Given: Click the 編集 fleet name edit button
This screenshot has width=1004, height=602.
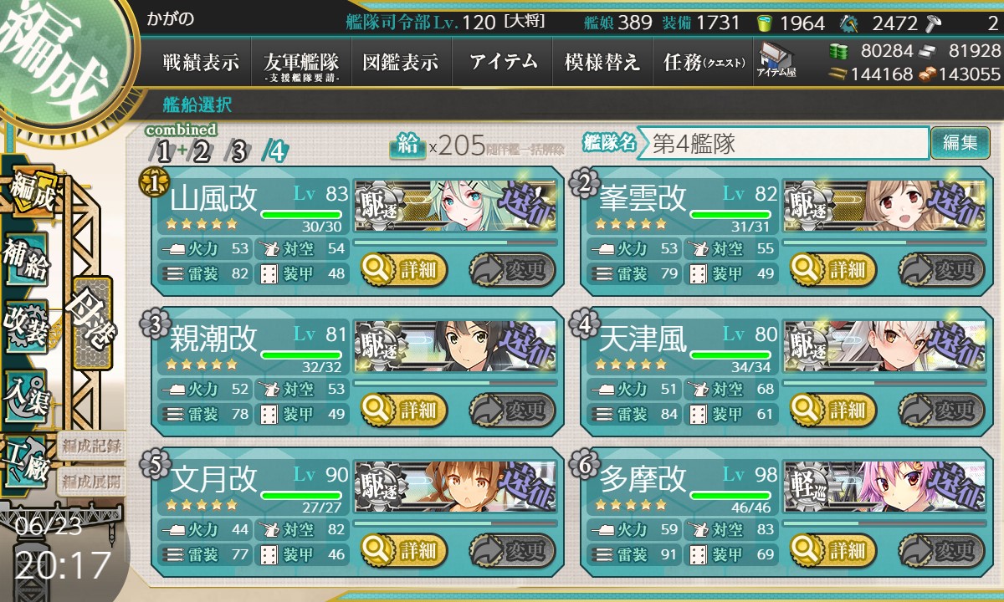Looking at the screenshot, I should coord(960,143).
